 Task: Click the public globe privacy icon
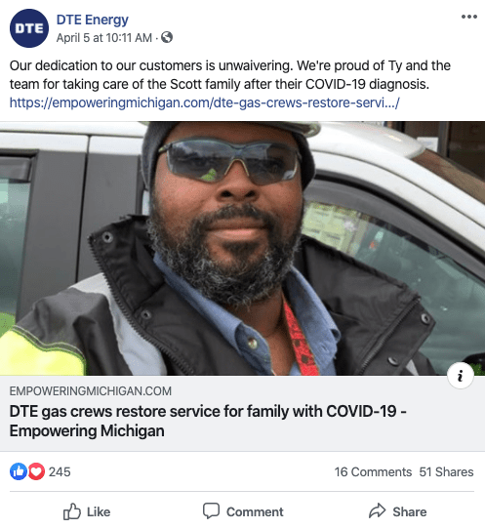click(167, 37)
